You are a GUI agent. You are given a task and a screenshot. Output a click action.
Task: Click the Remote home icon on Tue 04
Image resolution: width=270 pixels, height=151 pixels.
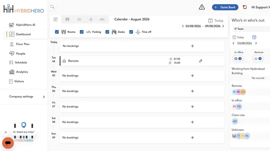point(64,61)
